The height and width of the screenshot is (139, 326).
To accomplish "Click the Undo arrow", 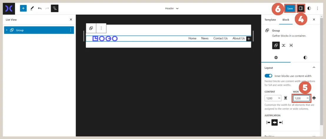I will coord(40,8).
